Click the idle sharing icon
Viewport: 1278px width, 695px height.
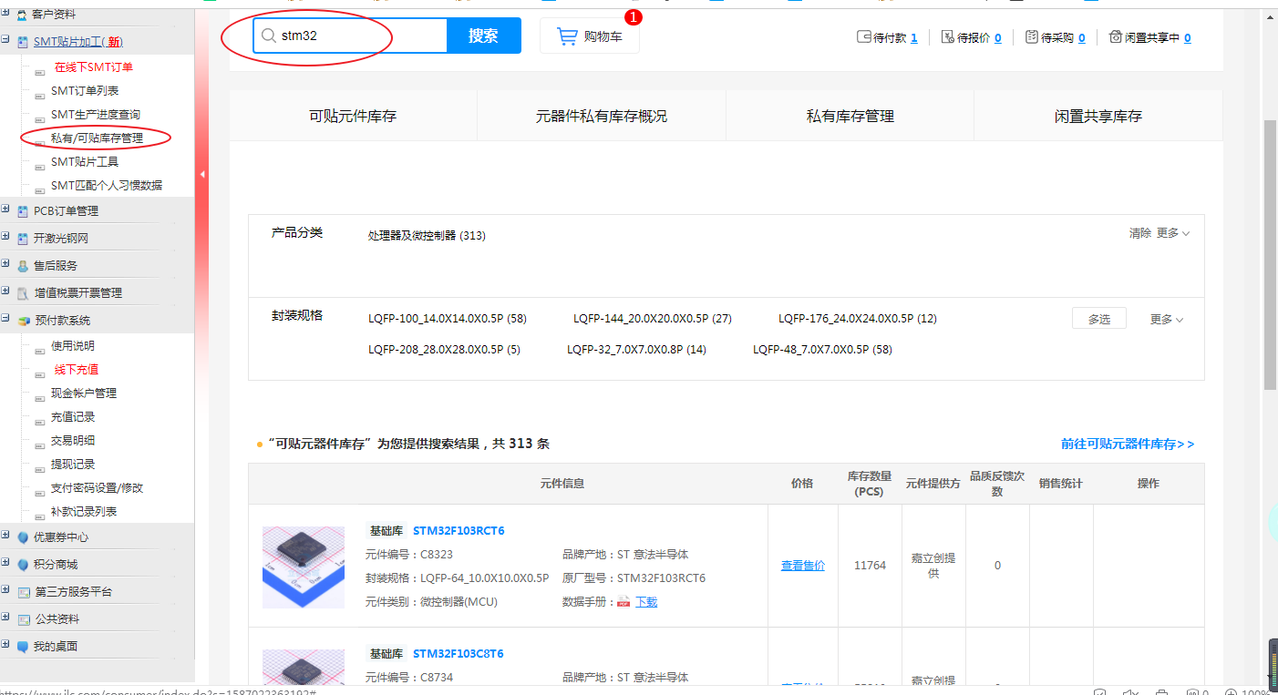pyautogui.click(x=1116, y=37)
